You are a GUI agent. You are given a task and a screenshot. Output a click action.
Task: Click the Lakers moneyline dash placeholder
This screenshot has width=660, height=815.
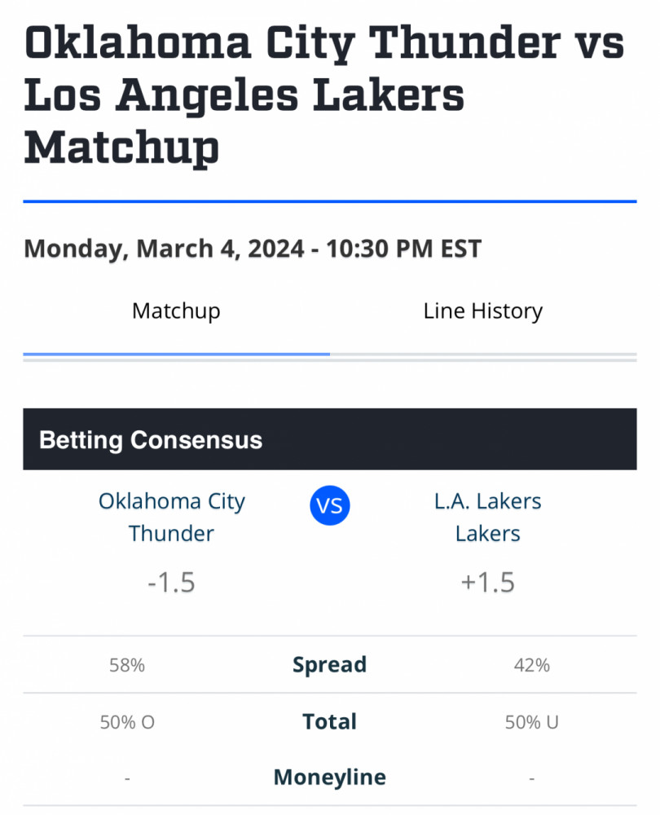point(531,778)
